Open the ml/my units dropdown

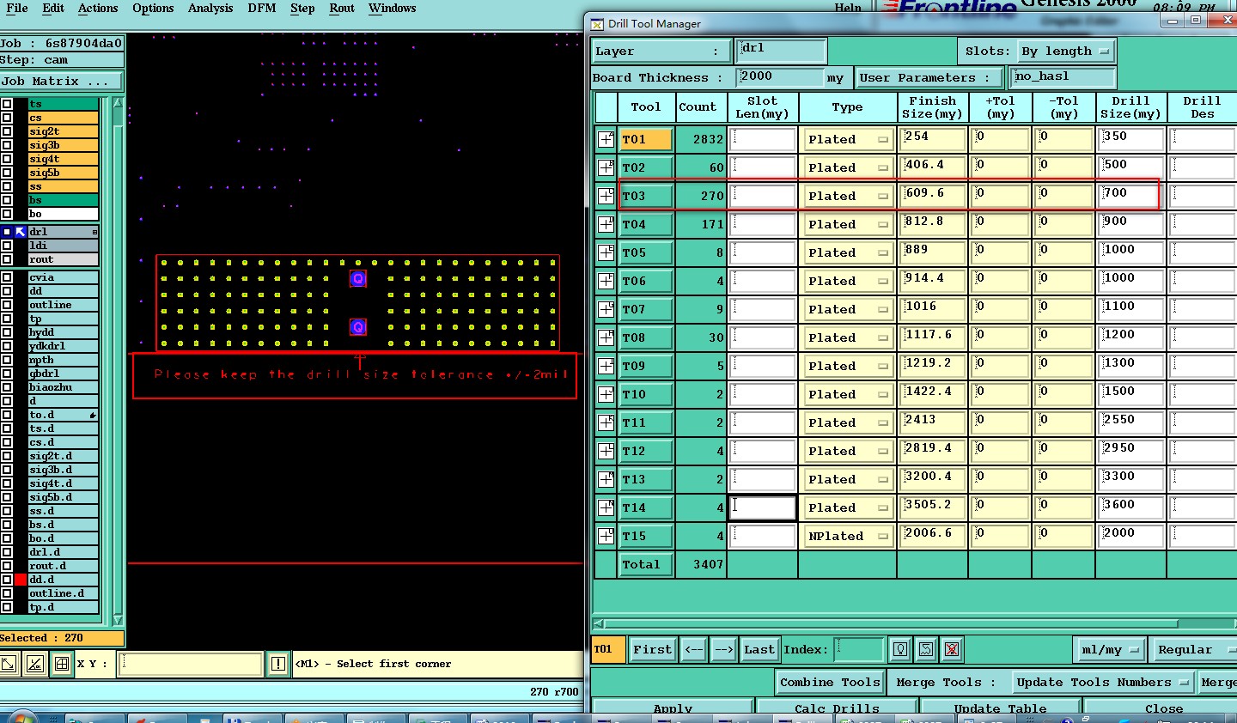tap(1110, 650)
